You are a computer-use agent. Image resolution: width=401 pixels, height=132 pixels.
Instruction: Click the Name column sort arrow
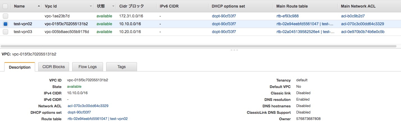click(38, 6)
